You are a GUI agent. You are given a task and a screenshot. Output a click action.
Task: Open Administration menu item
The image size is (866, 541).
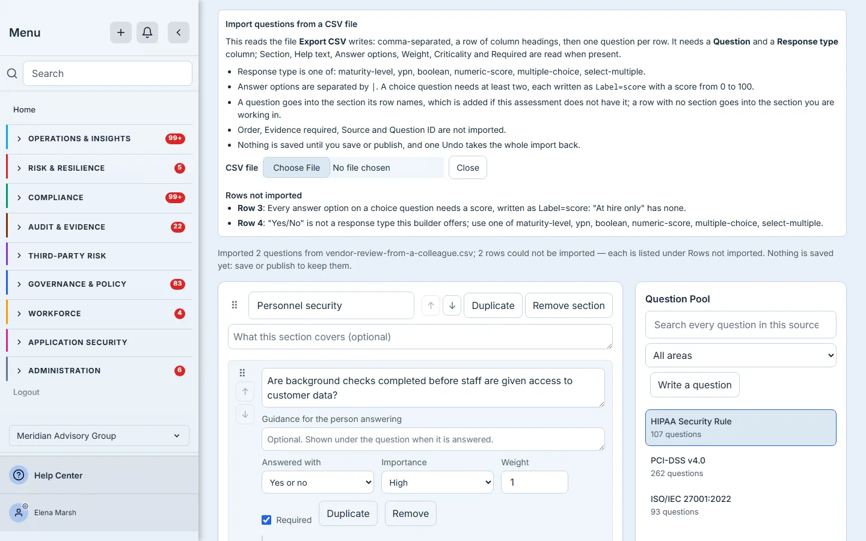point(99,371)
